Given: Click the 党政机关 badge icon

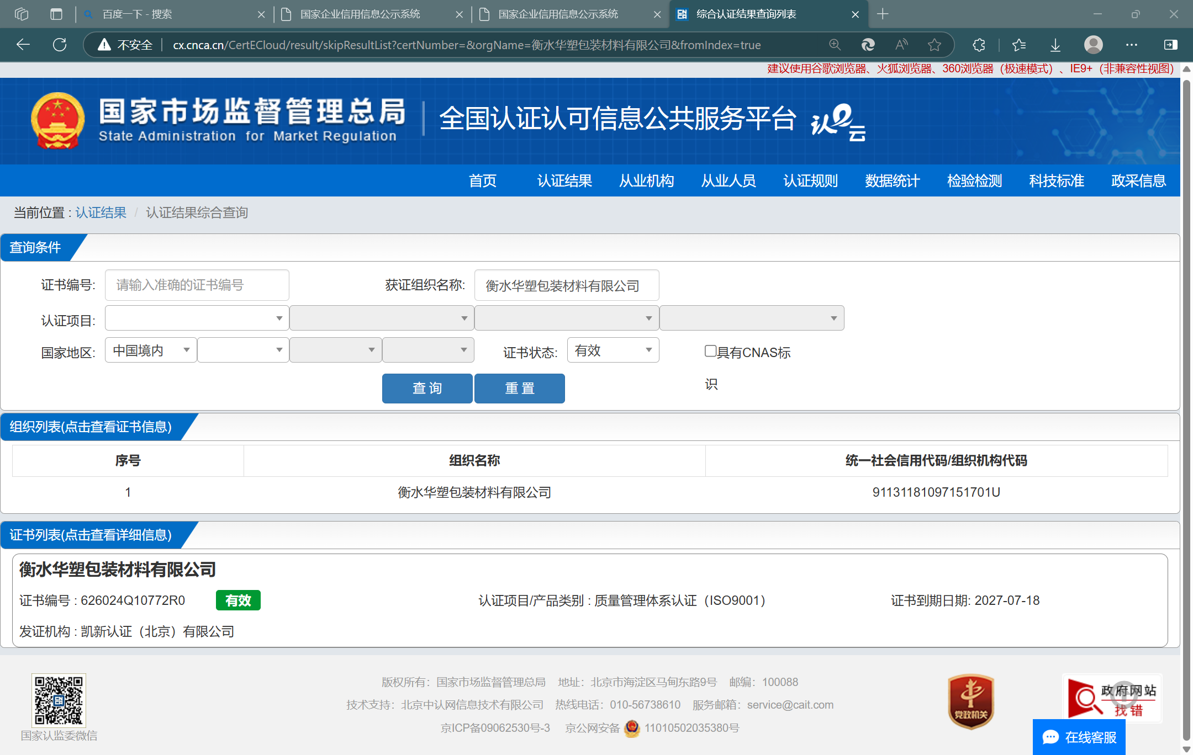Looking at the screenshot, I should (x=971, y=701).
